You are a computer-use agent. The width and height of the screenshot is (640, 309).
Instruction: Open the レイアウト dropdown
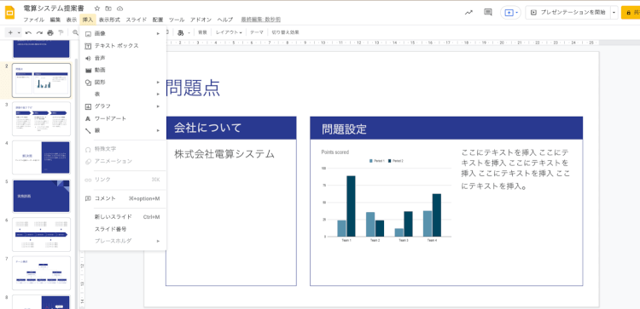pos(229,32)
